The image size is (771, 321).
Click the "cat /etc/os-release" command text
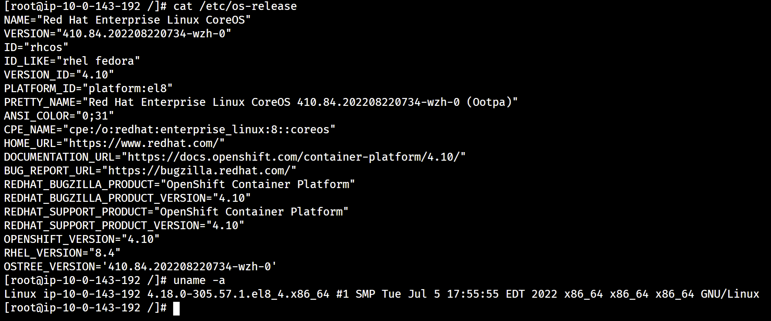[235, 6]
